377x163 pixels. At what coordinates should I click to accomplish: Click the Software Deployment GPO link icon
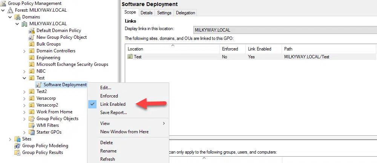[x=39, y=85]
